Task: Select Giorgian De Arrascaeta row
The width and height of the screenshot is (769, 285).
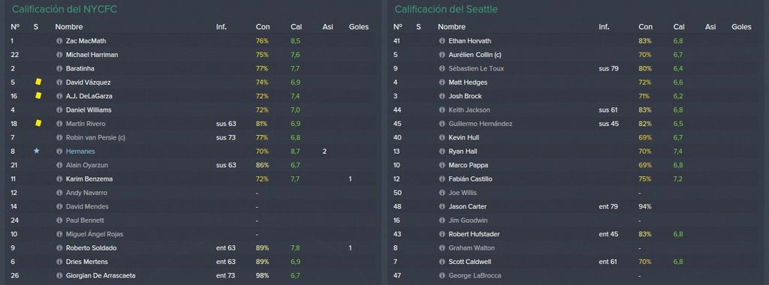Action: [x=191, y=276]
